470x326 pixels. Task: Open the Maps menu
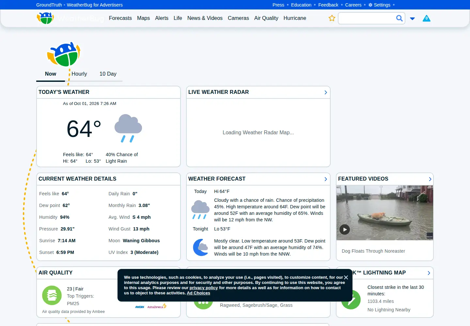pyautogui.click(x=143, y=18)
